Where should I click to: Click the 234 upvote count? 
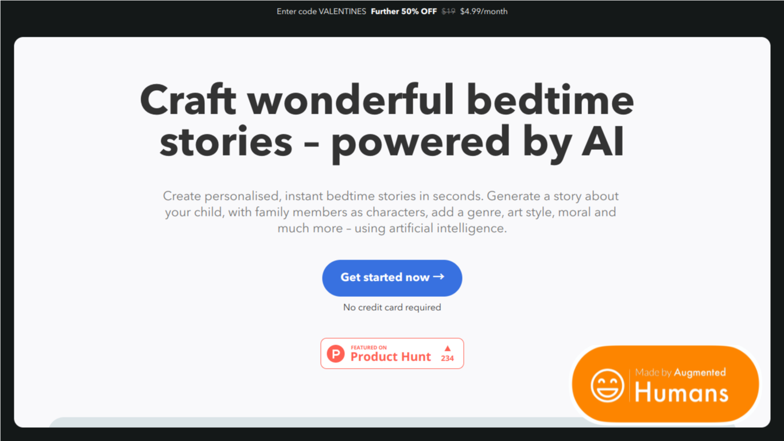coord(448,358)
